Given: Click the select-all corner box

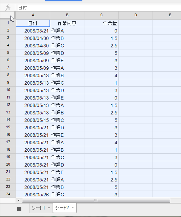Looking at the screenshot, I should [x=8, y=15].
